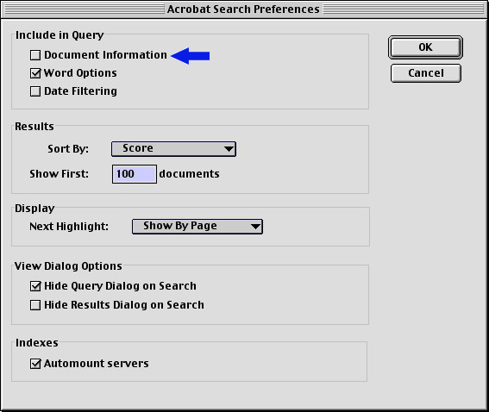Check Hide Results Dialog on Search

[x=35, y=305]
